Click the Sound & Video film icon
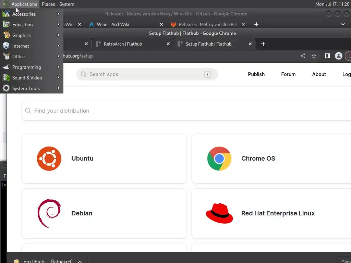Screen dimensions: 351x263 [6, 78]
